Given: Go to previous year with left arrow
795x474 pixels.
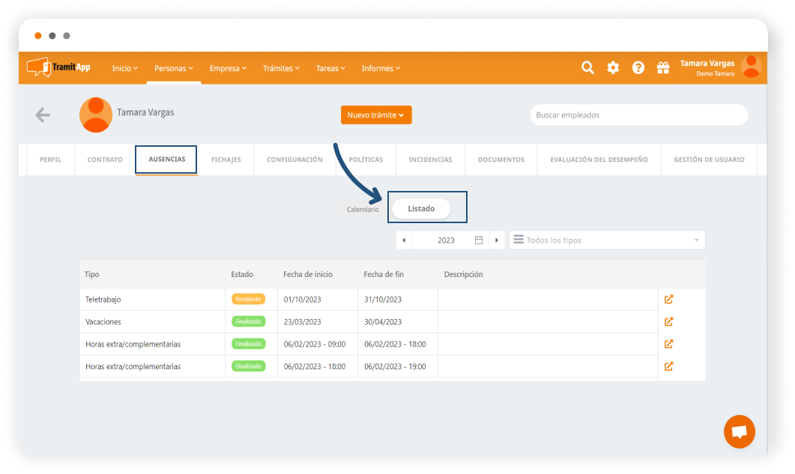Looking at the screenshot, I should (x=405, y=240).
